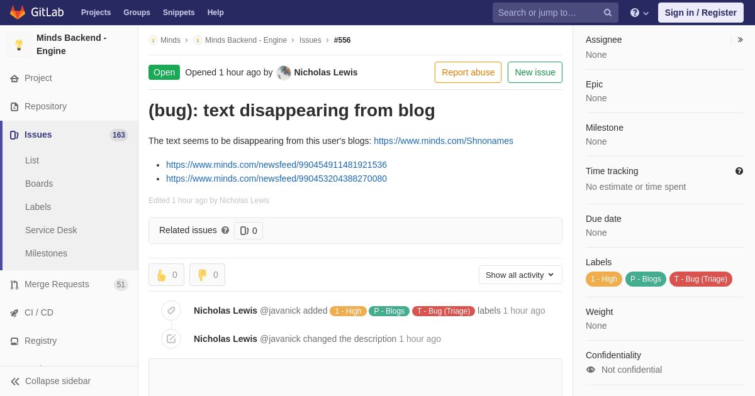Click the search magnifier icon
The image size is (755, 396).
(607, 13)
